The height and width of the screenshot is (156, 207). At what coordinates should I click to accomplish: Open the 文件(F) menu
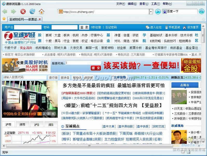click(121, 4)
